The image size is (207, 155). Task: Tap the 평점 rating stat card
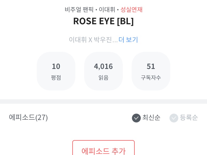[x=56, y=71]
